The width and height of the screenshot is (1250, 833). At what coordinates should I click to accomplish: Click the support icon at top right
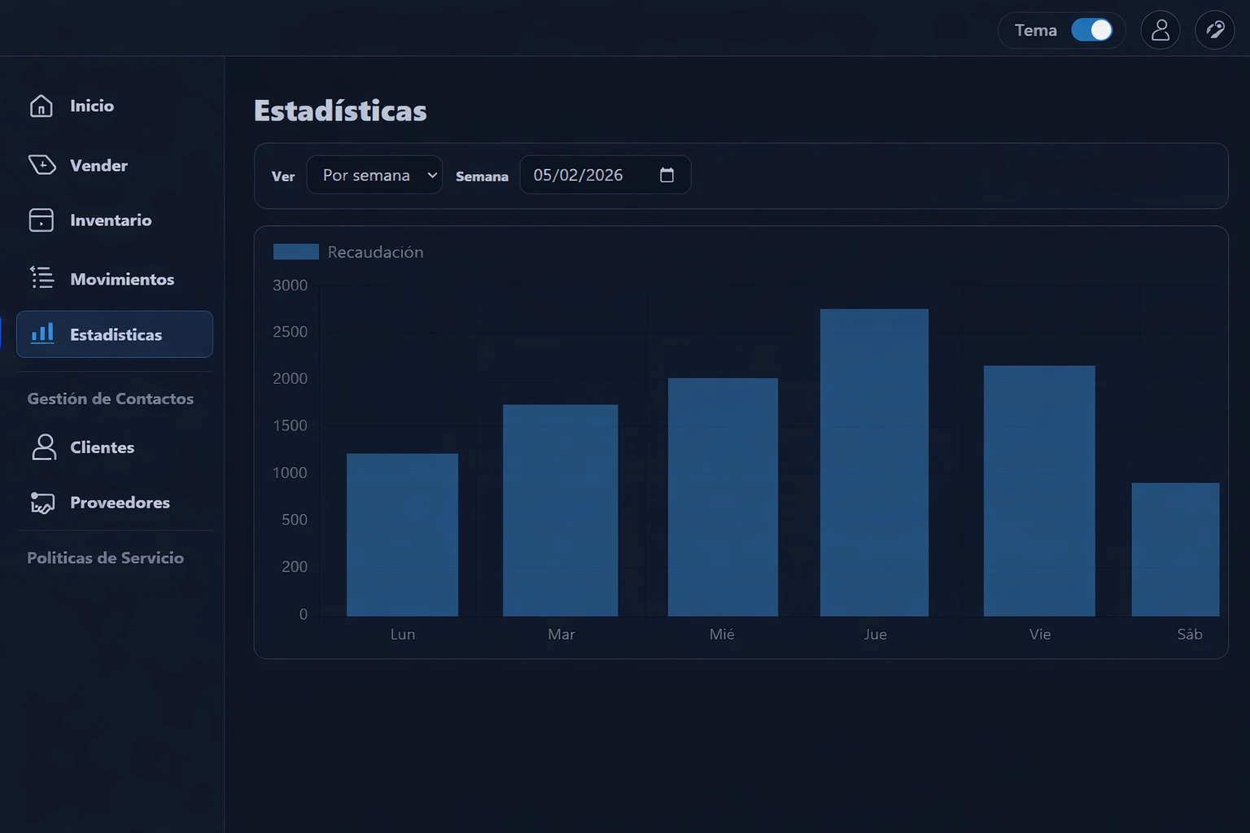[1214, 31]
